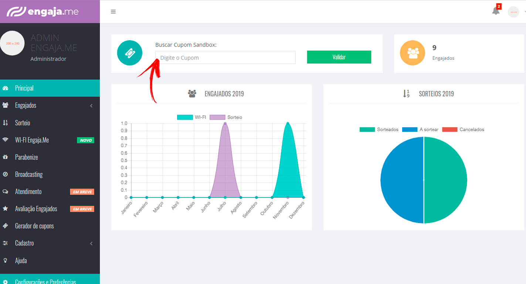Screen dimensions: 526x284
Task: Open Gerador de cupons menu item
Action: (x=50, y=226)
